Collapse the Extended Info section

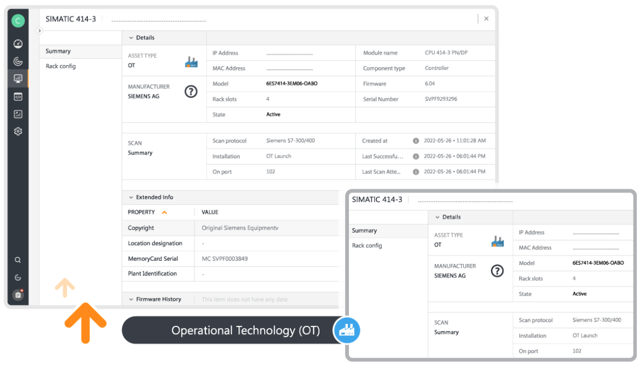131,198
